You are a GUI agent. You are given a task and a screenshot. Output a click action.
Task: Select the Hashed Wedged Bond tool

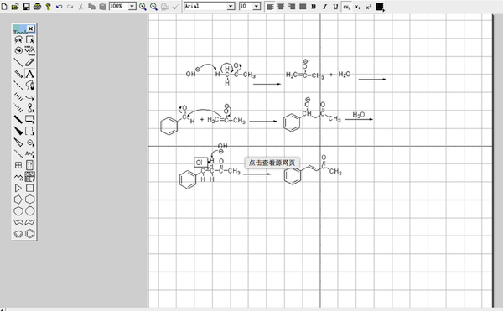(x=18, y=108)
